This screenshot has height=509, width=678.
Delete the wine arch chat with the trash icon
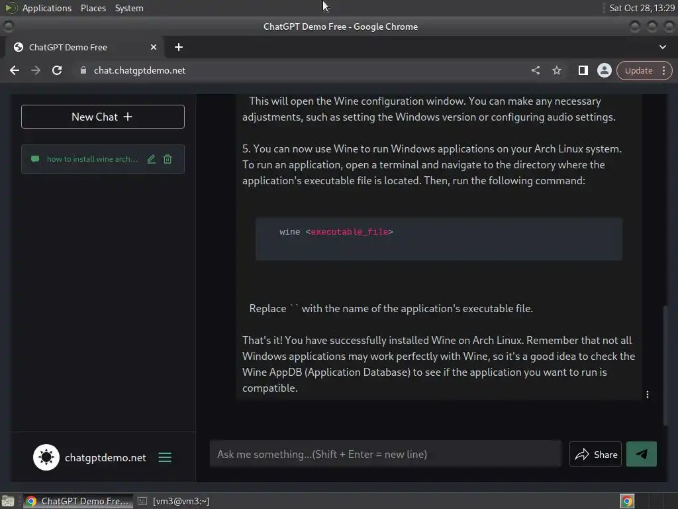168,159
